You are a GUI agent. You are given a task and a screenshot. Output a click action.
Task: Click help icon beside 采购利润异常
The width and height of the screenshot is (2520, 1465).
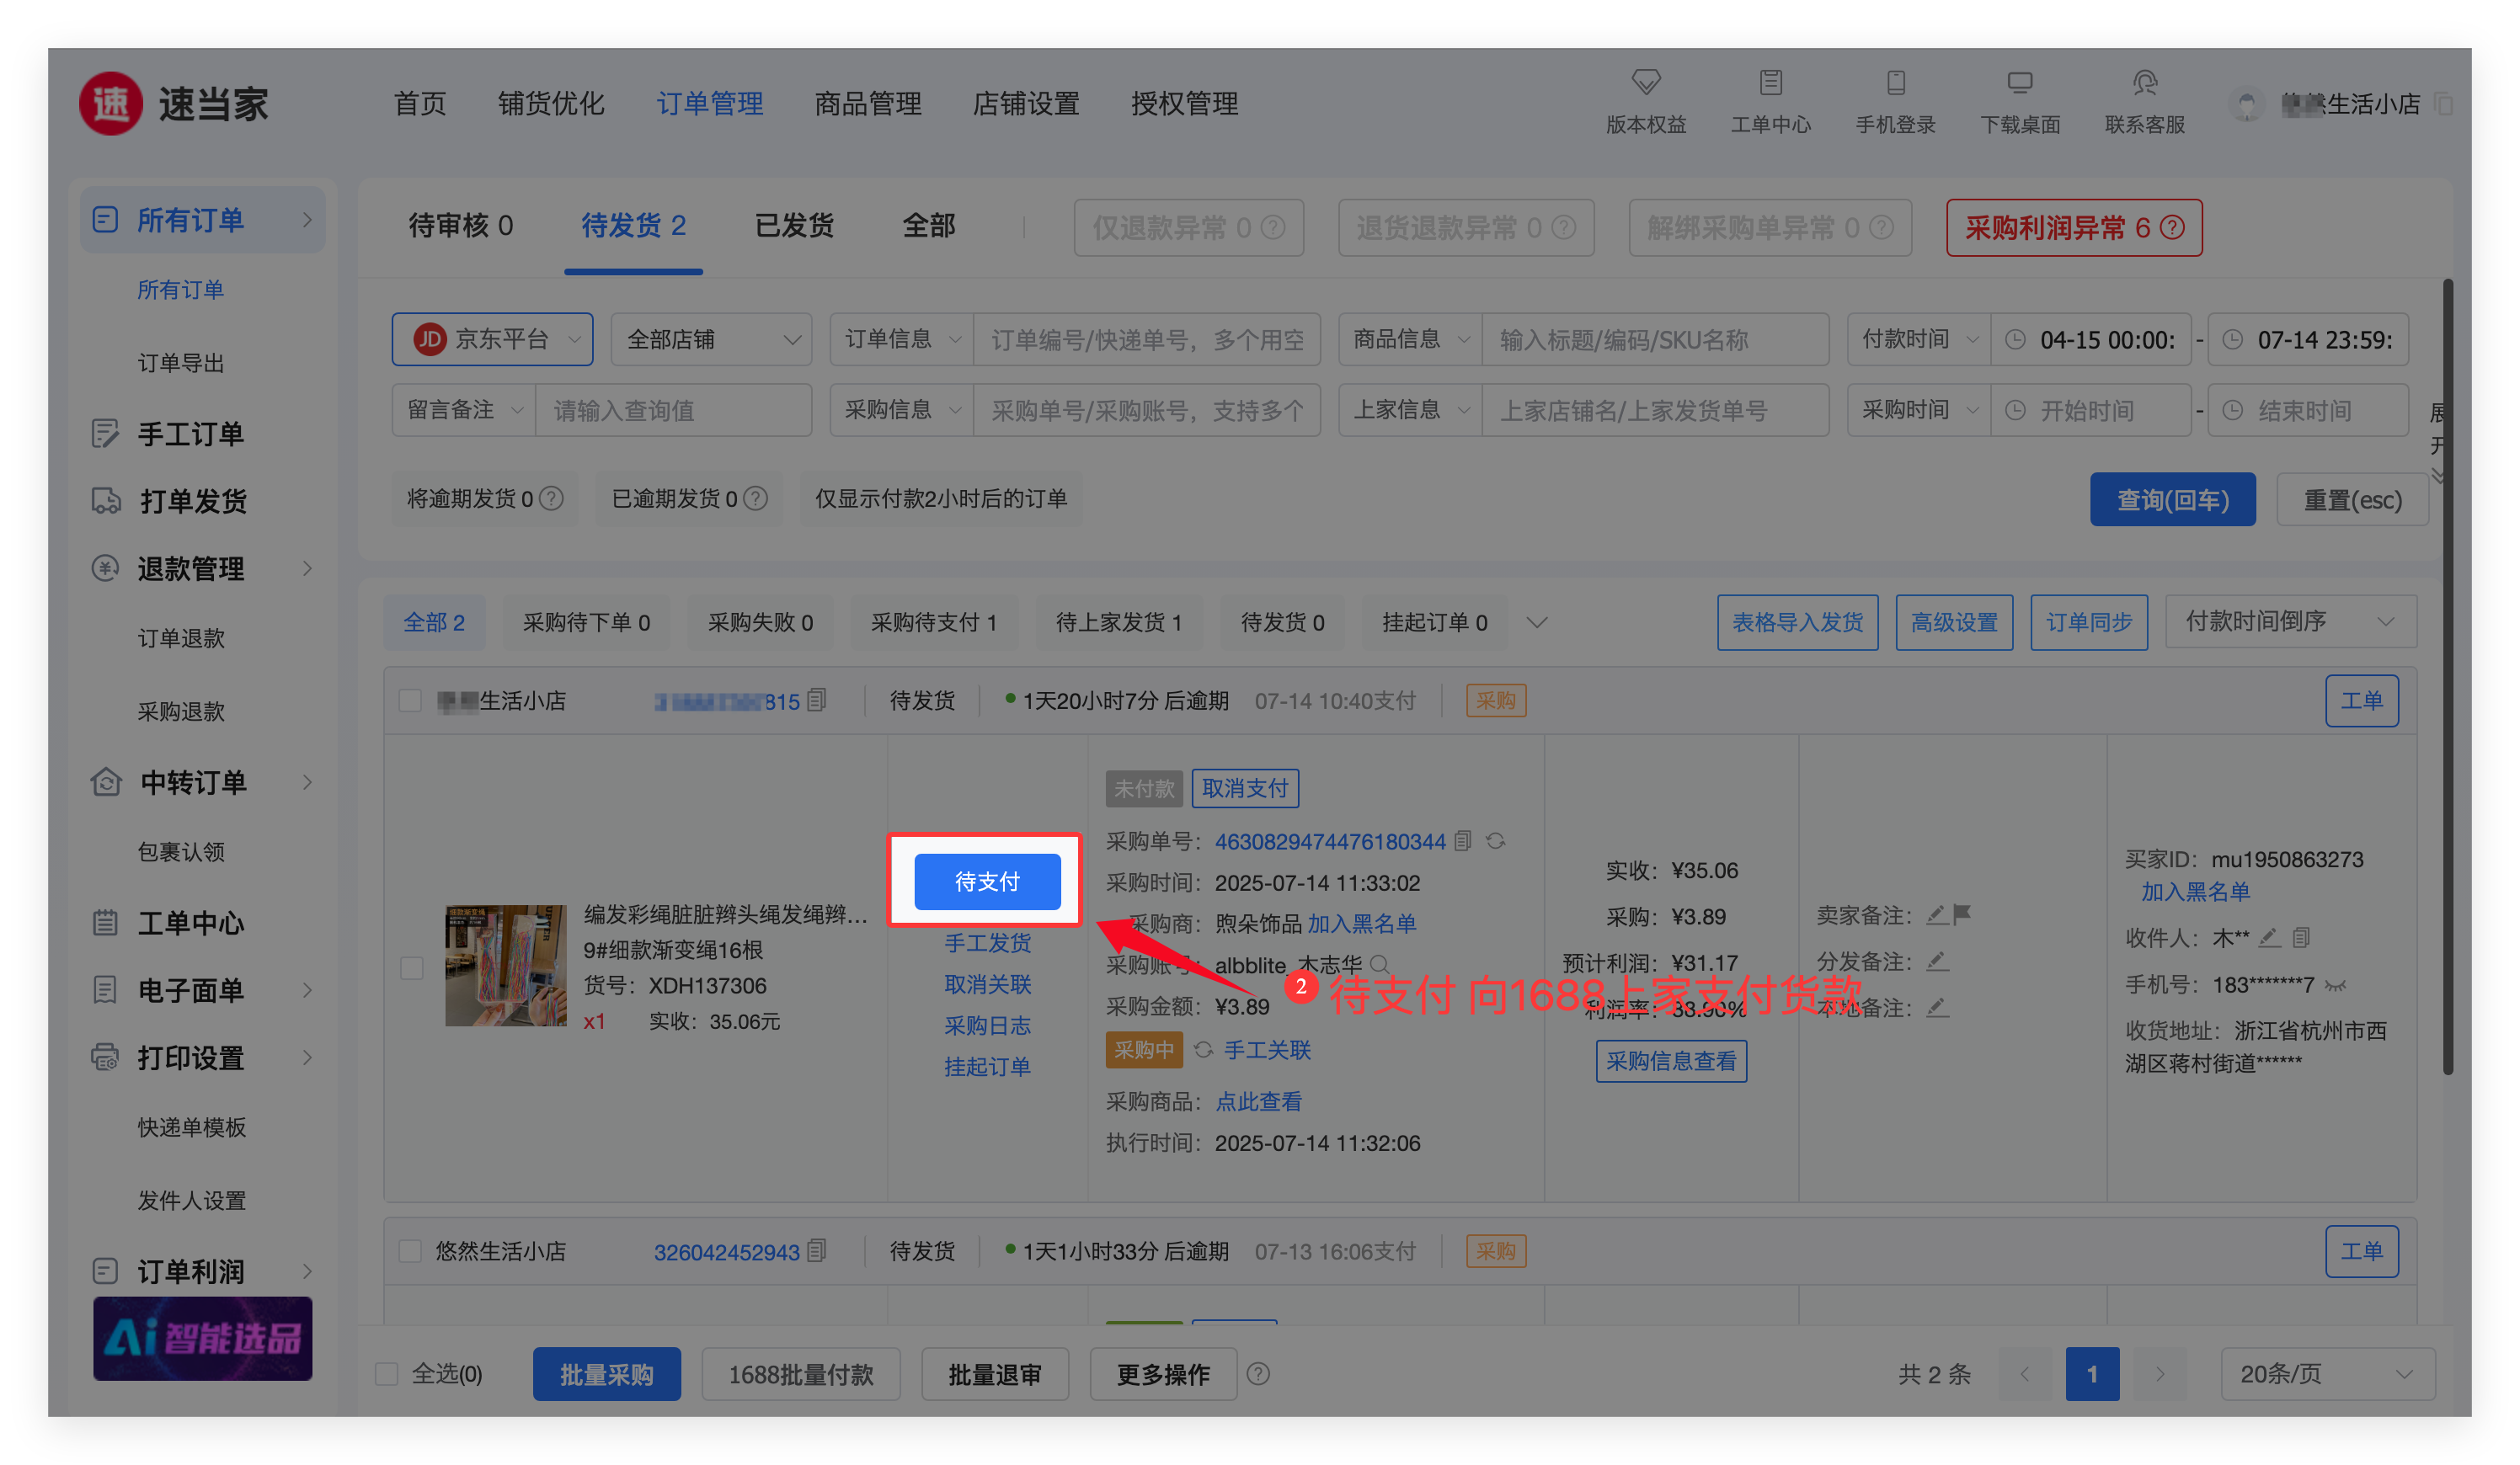tap(2172, 228)
